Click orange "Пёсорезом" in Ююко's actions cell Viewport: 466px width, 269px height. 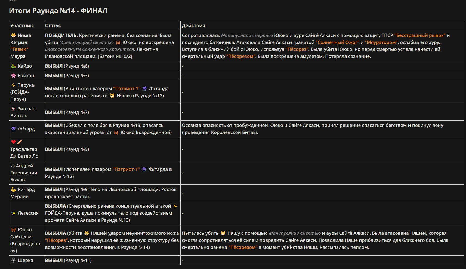pos(243,247)
